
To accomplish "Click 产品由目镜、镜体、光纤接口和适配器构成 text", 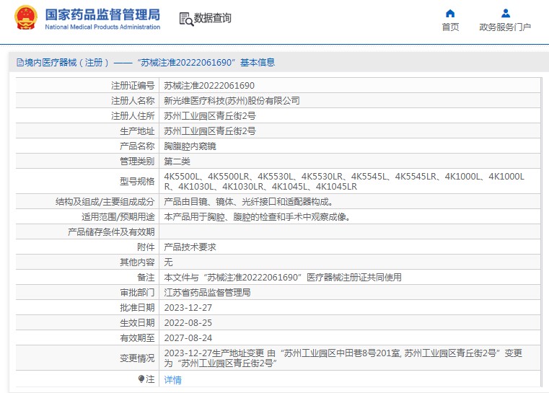I will click(x=249, y=202).
